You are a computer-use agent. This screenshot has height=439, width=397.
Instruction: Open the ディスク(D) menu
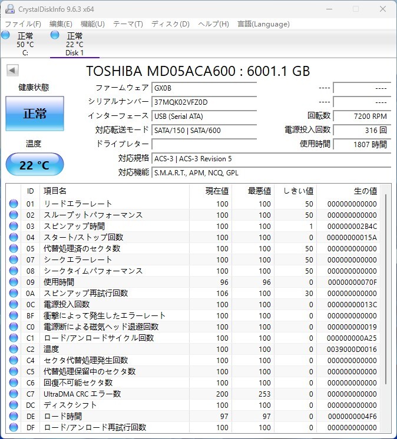[x=170, y=24]
